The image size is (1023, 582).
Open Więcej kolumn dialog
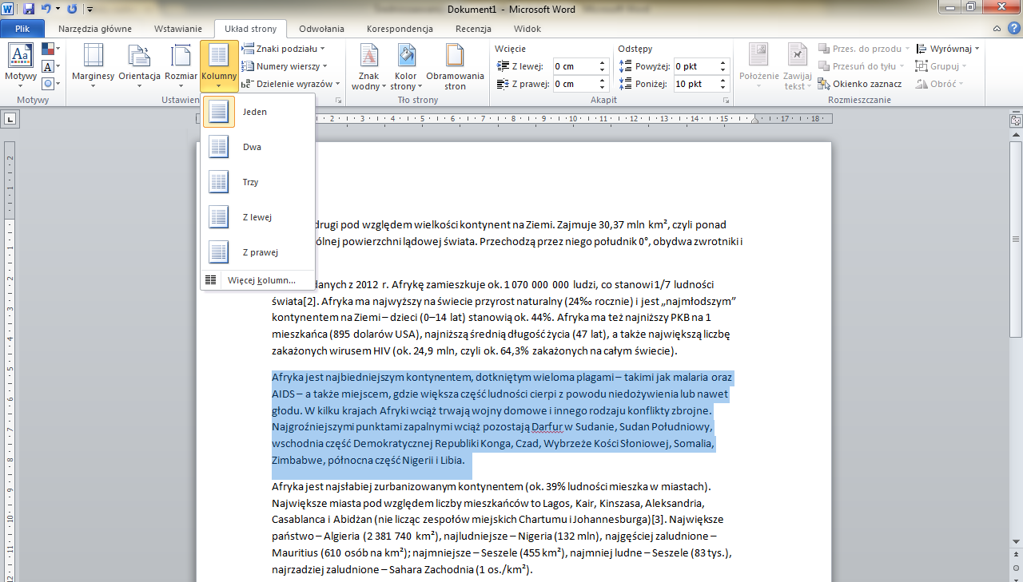(257, 280)
